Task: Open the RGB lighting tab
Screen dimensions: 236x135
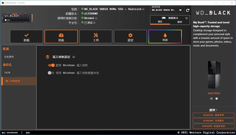Action: [165, 37]
